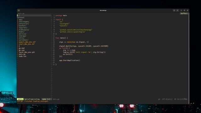Open go.sum in the file tree
201x113 pixels.
click(x=22, y=50)
